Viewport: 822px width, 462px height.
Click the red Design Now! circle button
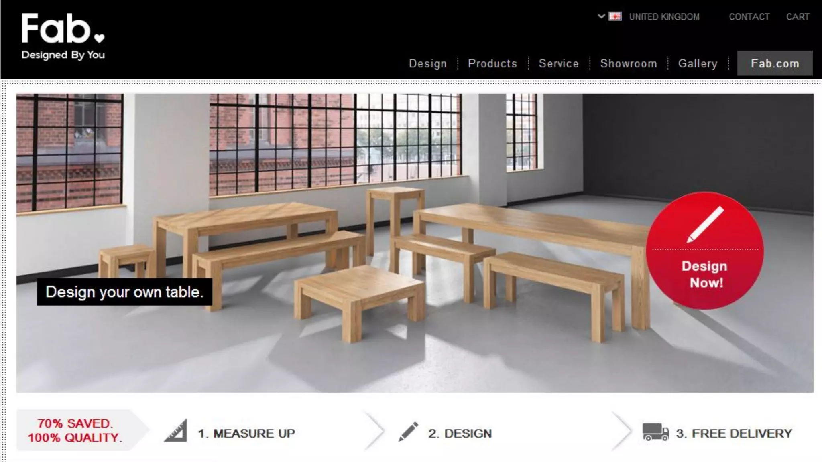[705, 251]
